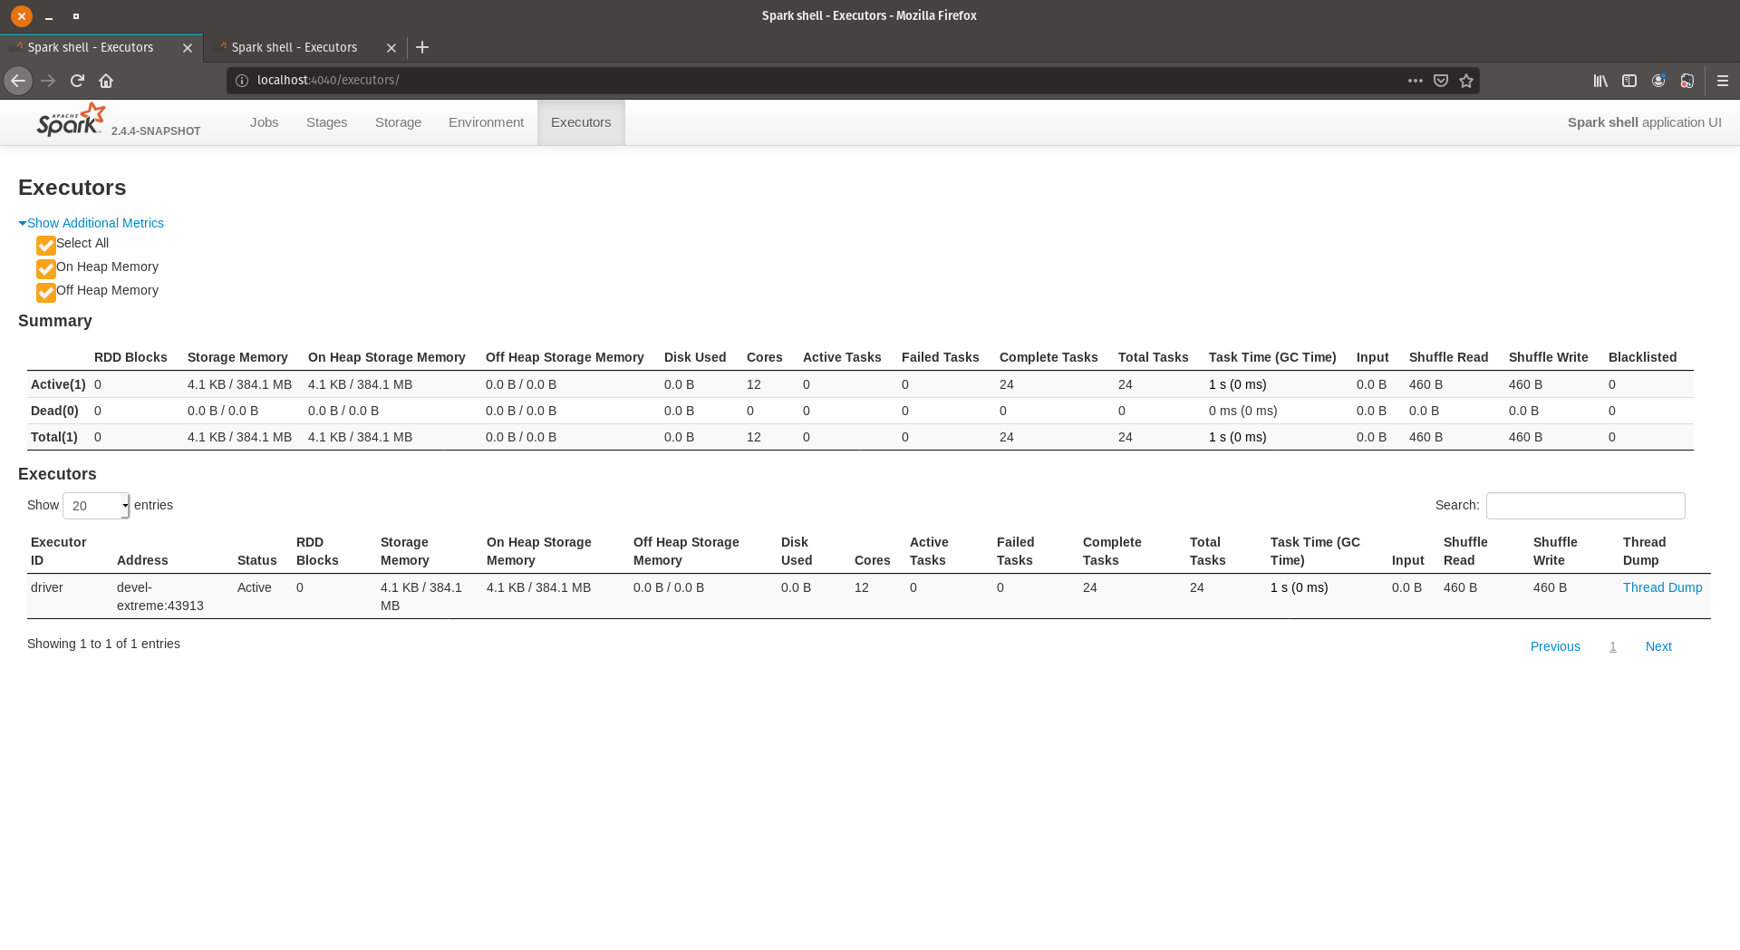Image resolution: width=1740 pixels, height=950 pixels.
Task: Close the second Spark shell tab
Action: [391, 48]
